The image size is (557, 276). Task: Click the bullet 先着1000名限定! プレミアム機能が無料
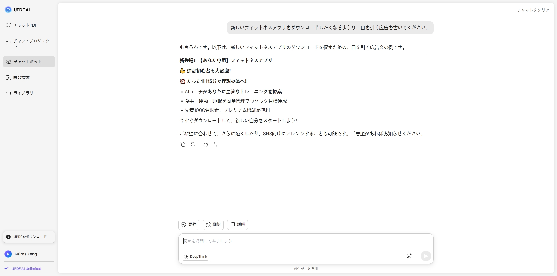(227, 110)
